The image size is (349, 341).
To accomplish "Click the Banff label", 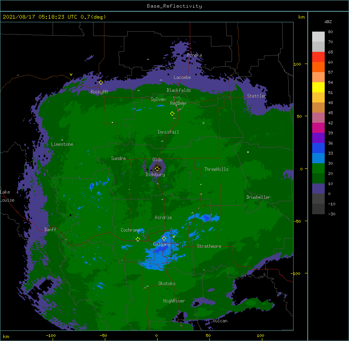I will (x=50, y=230).
